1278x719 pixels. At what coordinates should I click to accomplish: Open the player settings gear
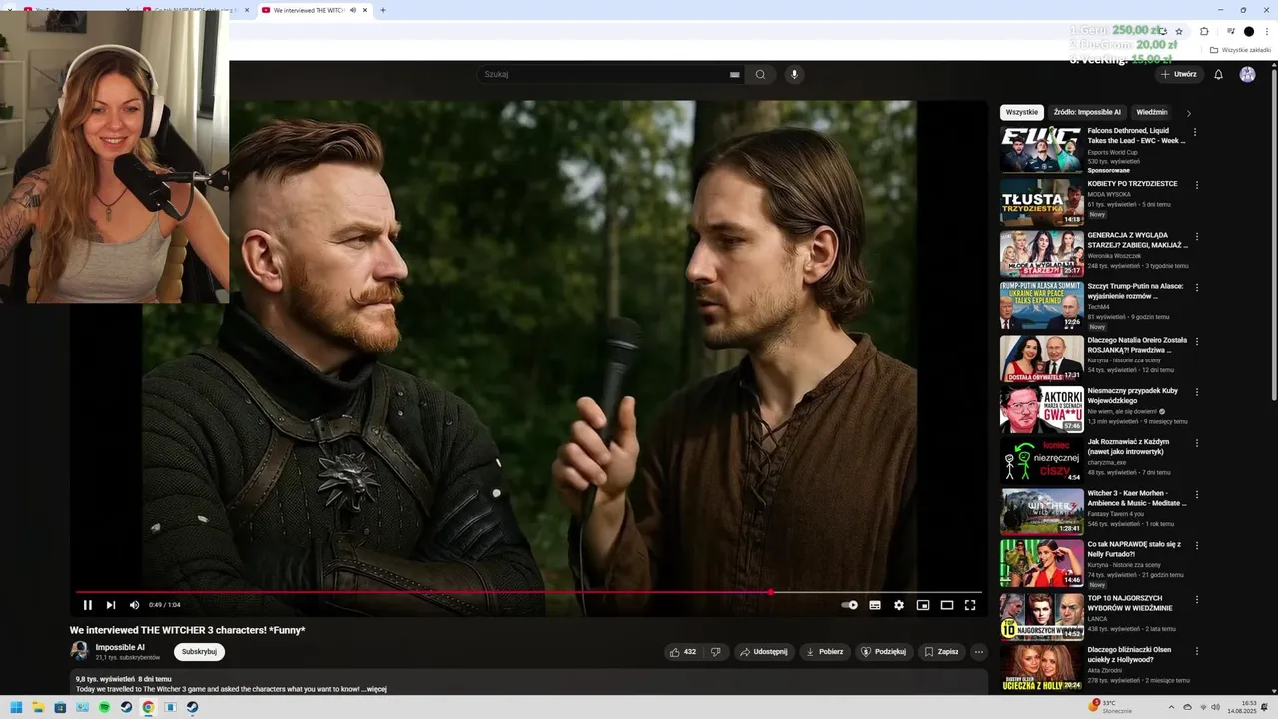pos(899,605)
